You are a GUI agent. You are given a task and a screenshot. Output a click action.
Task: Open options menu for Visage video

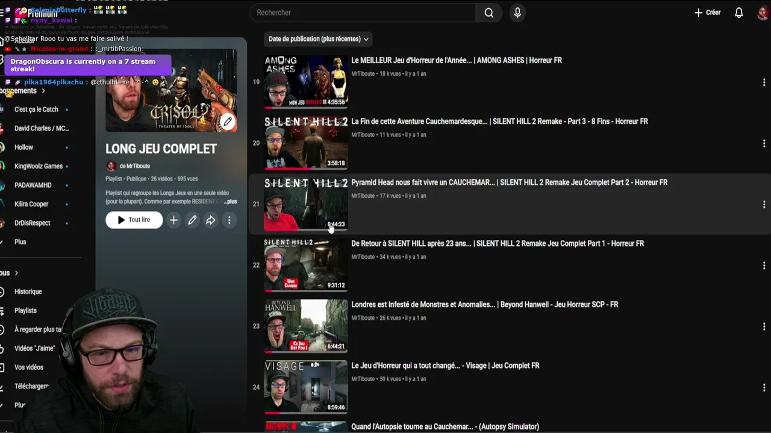764,387
